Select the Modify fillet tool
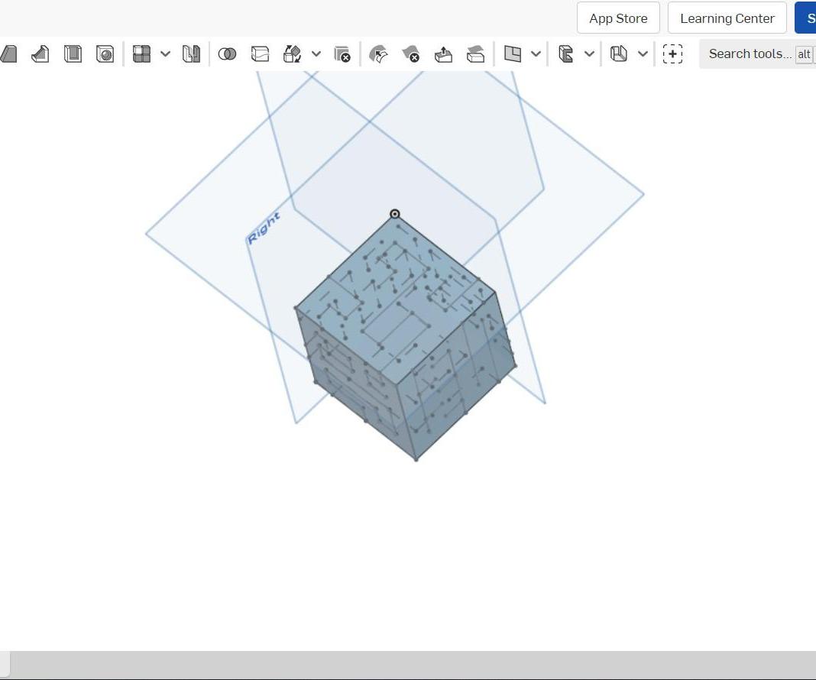Image resolution: width=816 pixels, height=680 pixels. 378,53
